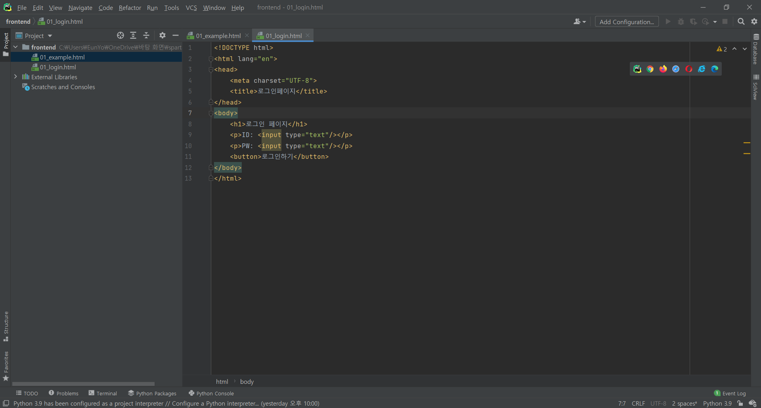Click the Select Opened File target icon
The width and height of the screenshot is (761, 408).
coord(120,36)
